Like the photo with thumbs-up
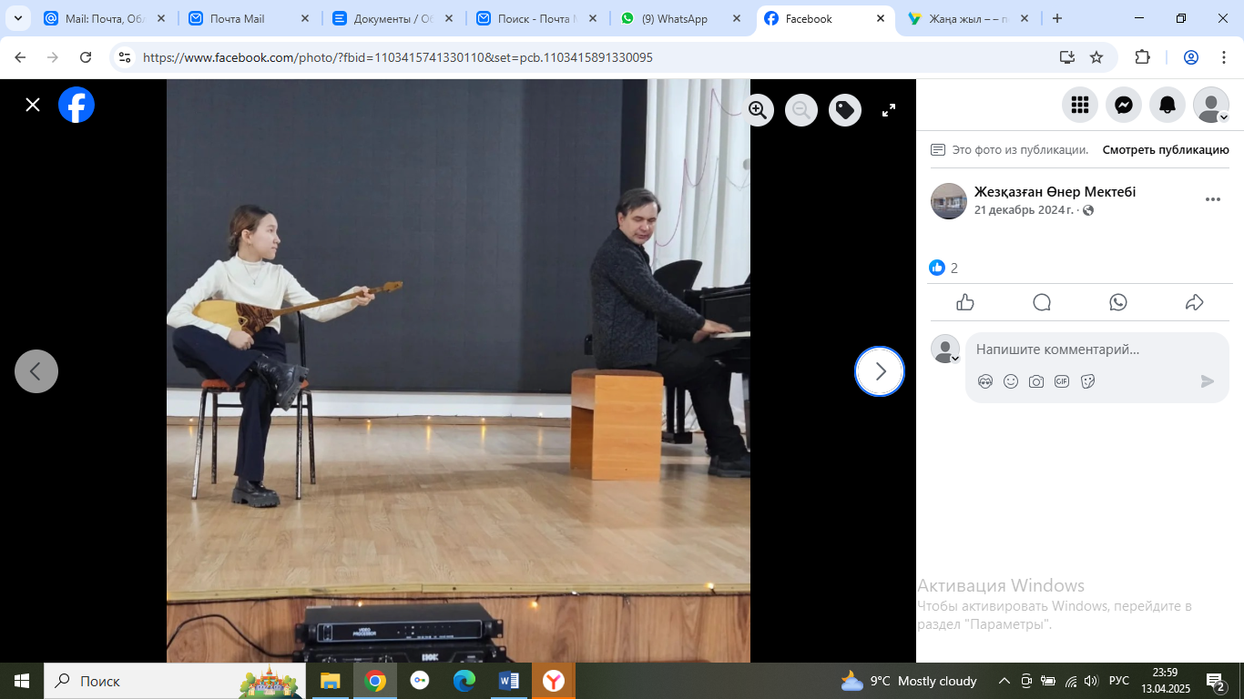Viewport: 1244px width, 699px height. 965,303
